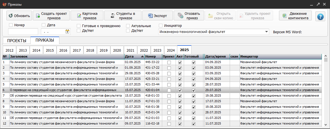
Task: Select the 2024 year tab
Action: (171, 50)
